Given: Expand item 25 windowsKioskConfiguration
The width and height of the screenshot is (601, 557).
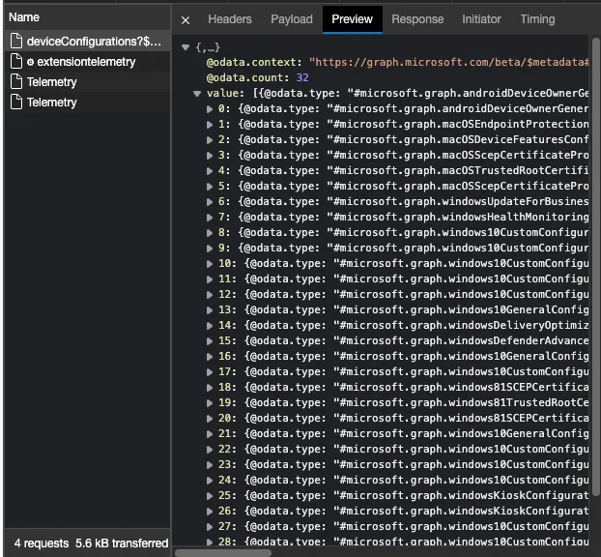Looking at the screenshot, I should coord(210,496).
